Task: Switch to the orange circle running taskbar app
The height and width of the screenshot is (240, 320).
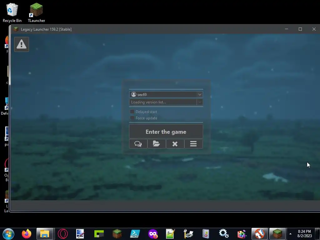Action: pos(260,234)
